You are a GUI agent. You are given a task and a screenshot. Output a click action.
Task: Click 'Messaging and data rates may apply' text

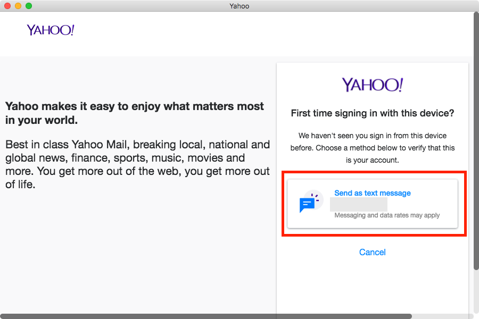(387, 215)
